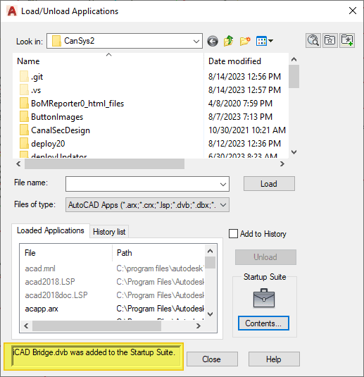The width and height of the screenshot is (364, 377).
Task: Click the Load button
Action: 269,184
